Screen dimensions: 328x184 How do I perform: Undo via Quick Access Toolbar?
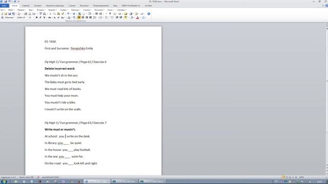pos(9,2)
